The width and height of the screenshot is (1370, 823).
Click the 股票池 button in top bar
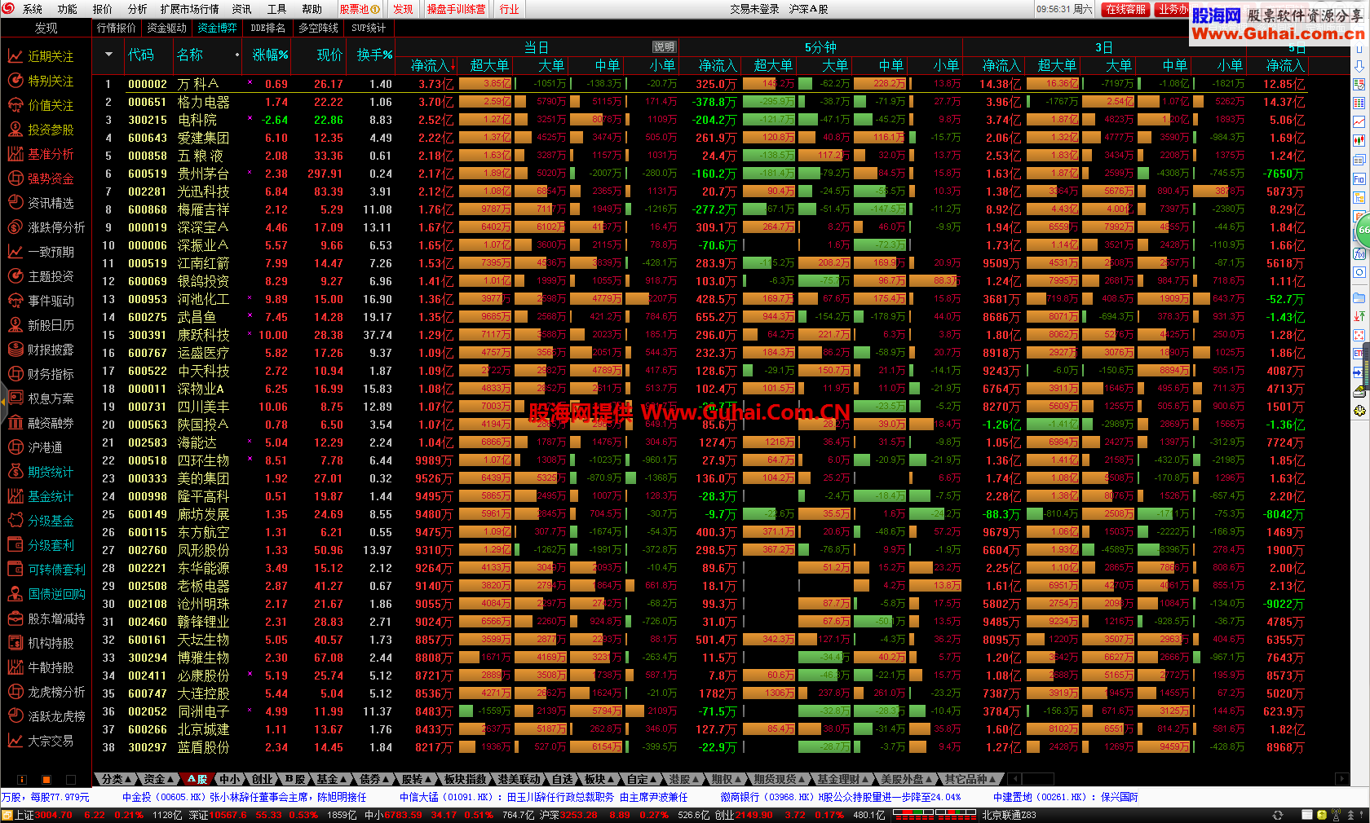click(360, 9)
